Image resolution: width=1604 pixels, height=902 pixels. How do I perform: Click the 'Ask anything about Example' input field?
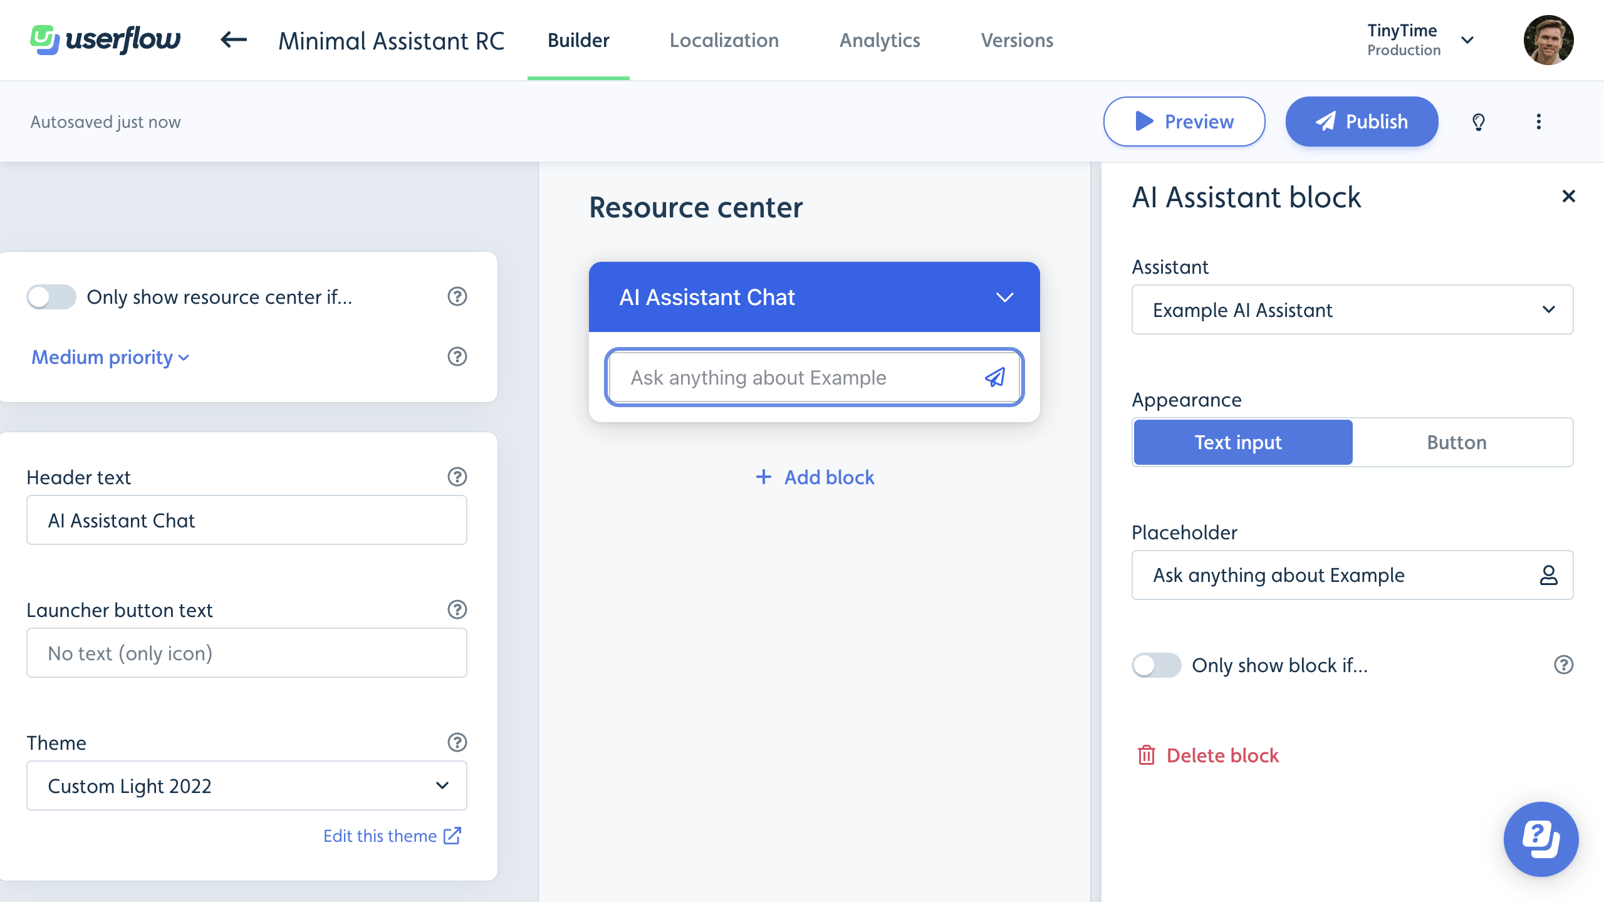814,376
